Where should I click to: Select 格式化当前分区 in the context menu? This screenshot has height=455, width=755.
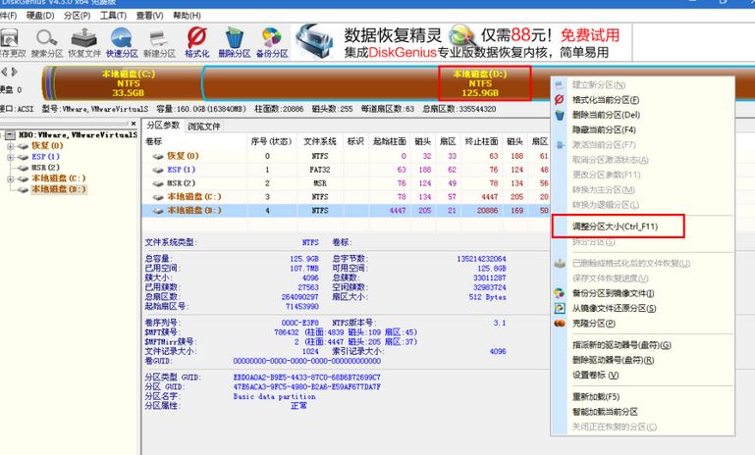[x=605, y=100]
